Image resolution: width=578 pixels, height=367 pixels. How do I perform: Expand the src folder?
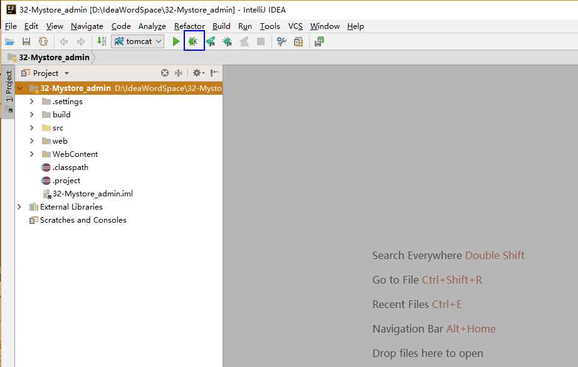(x=32, y=127)
